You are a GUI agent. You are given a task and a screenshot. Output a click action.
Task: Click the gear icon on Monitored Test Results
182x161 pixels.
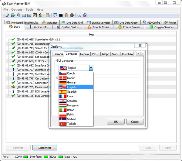(8, 22)
